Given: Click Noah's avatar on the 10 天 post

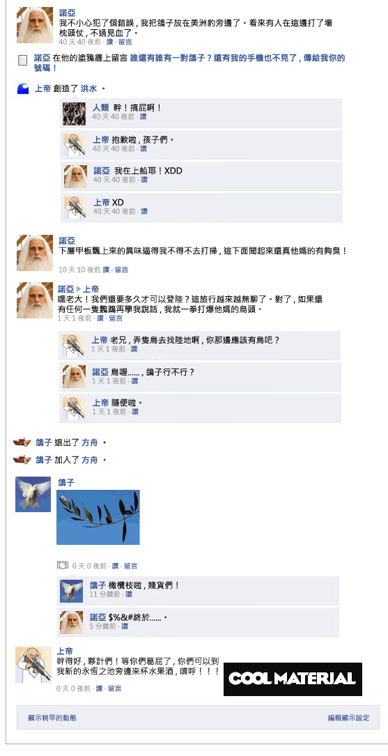Looking at the screenshot, I should [x=35, y=253].
